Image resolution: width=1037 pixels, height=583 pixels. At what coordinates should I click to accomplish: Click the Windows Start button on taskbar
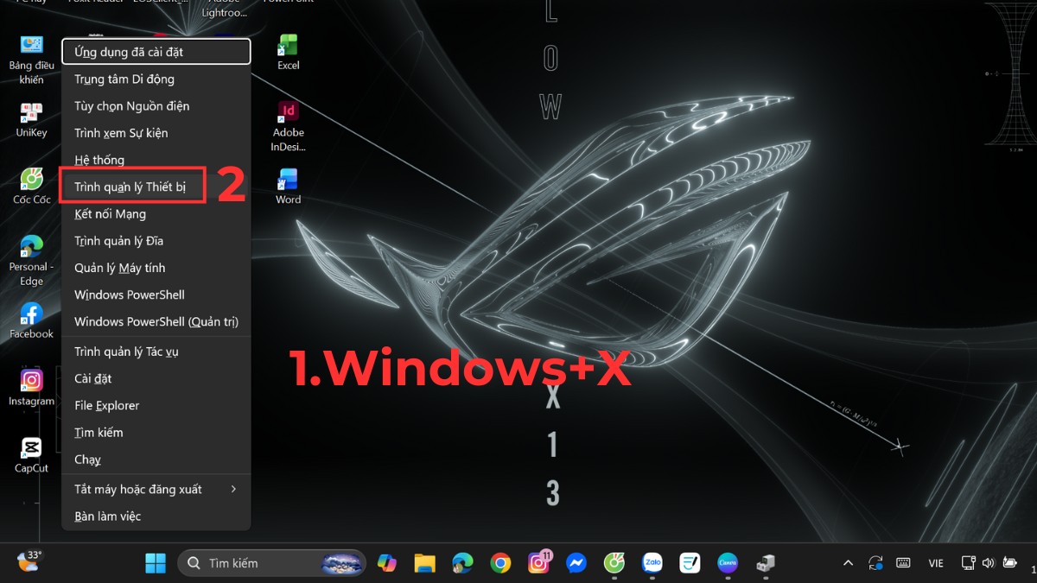(x=156, y=563)
